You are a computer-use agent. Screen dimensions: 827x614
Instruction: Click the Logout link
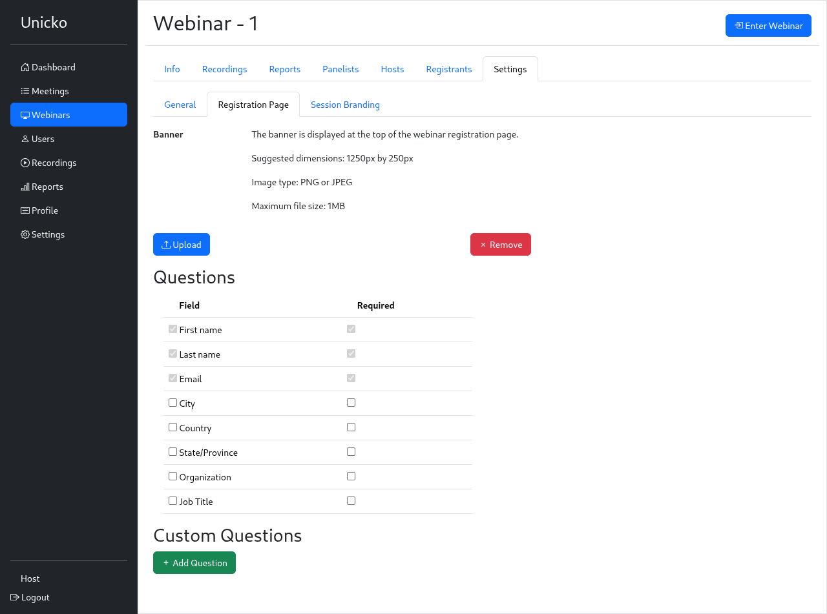[x=30, y=597]
